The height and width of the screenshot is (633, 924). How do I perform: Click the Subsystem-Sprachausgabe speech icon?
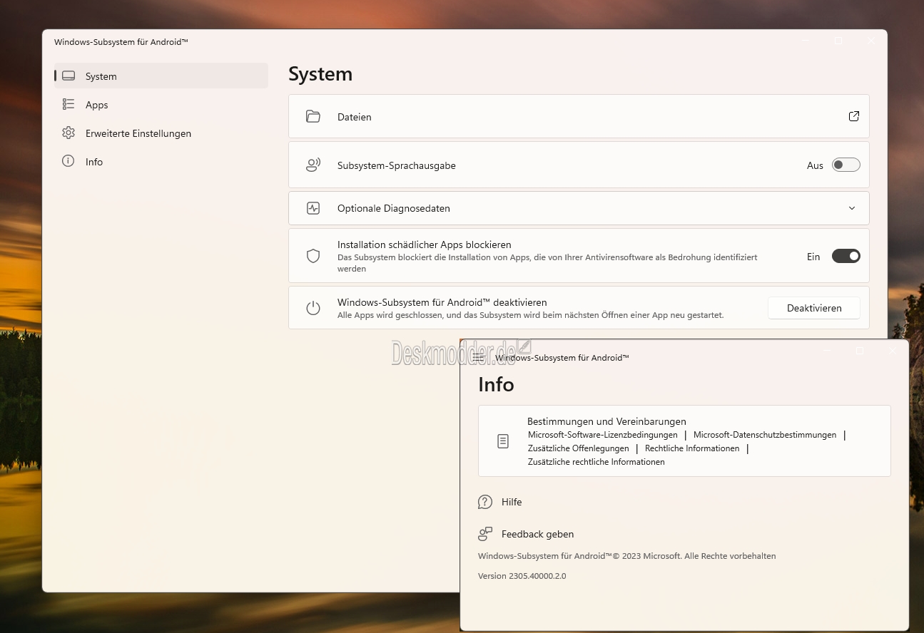313,165
